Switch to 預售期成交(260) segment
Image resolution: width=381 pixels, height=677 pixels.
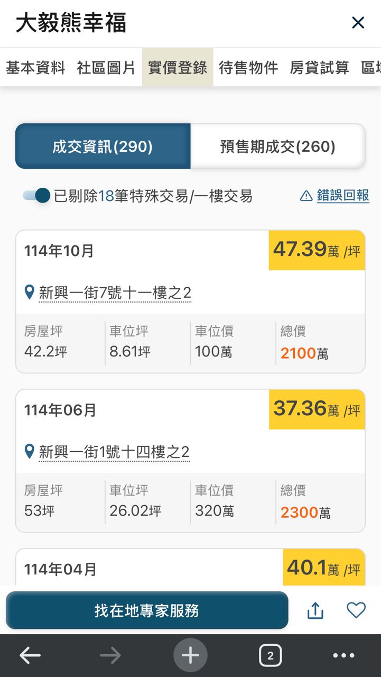coord(277,147)
